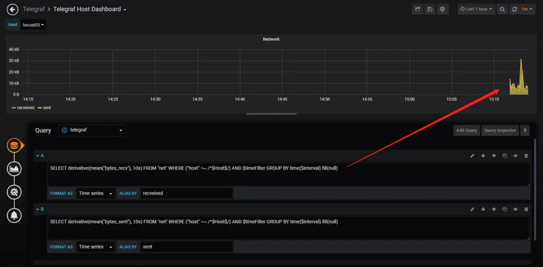The width and height of the screenshot is (543, 267).
Task: Duplicate query A
Action: 504,156
